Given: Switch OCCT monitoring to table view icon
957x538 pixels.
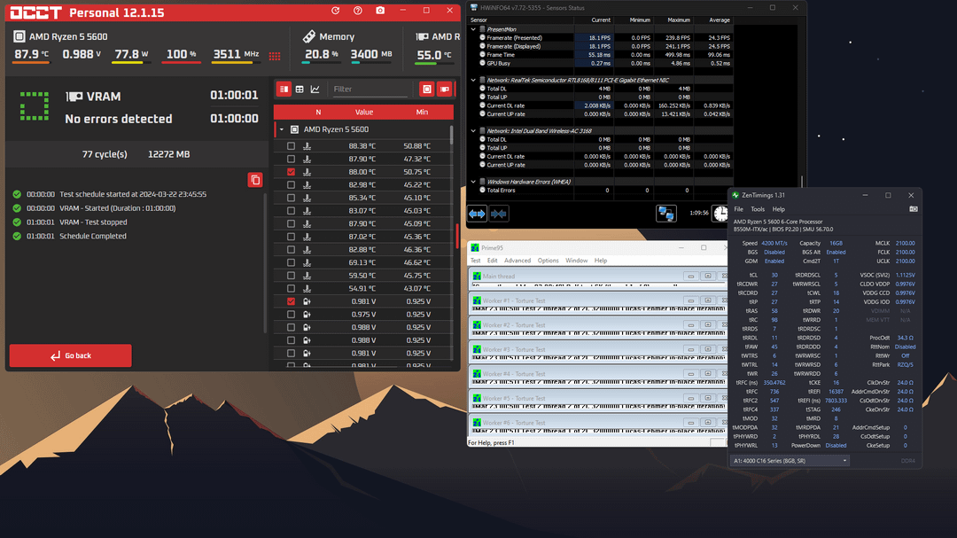Looking at the screenshot, I should (300, 90).
